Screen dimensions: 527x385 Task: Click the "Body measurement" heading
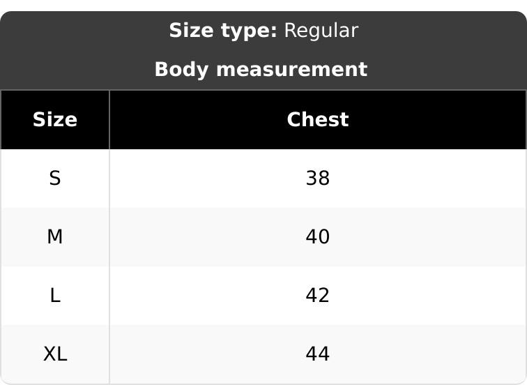pyautogui.click(x=261, y=70)
